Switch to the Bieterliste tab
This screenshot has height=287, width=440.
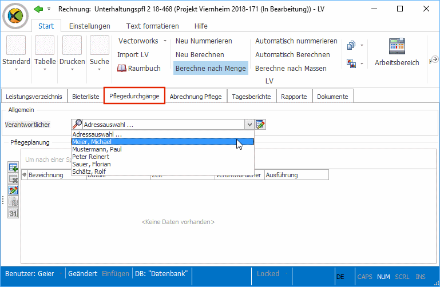coord(86,97)
